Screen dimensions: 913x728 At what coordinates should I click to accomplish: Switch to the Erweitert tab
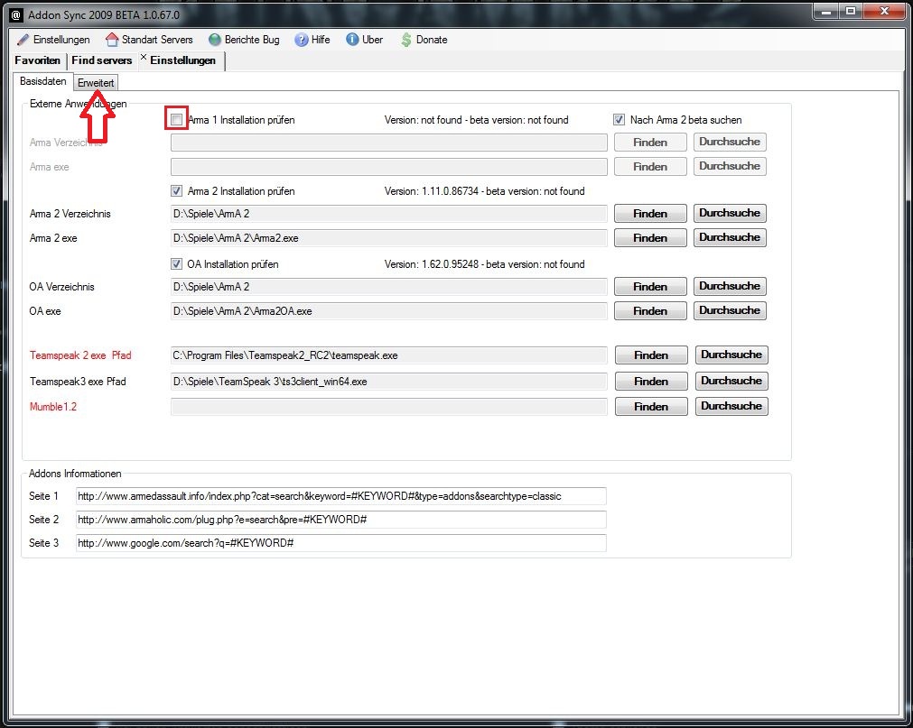click(x=96, y=83)
